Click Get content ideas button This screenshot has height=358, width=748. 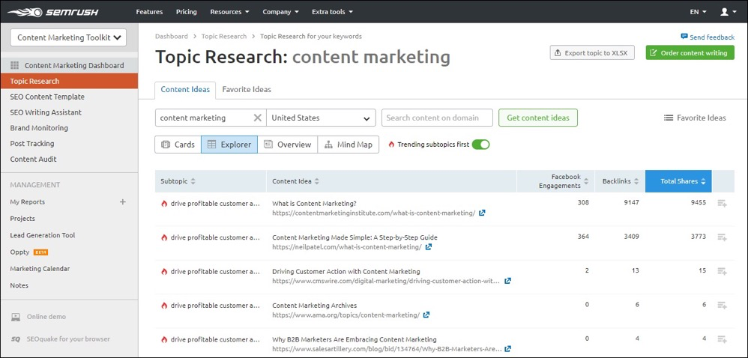[538, 118]
